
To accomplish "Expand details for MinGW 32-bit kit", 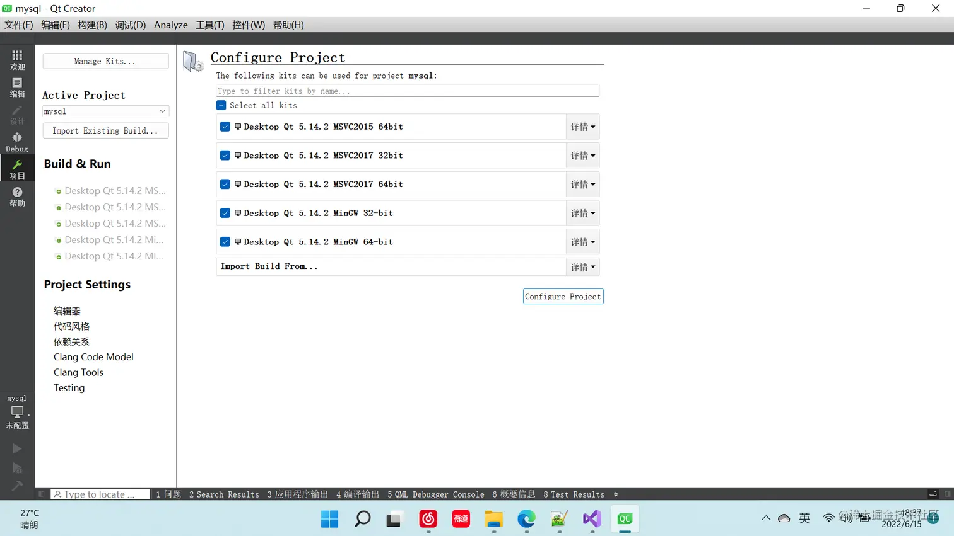I will coord(583,214).
